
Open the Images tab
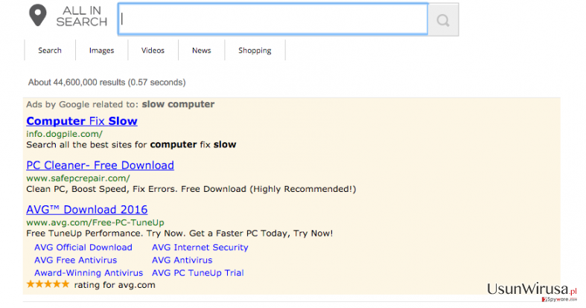102,50
